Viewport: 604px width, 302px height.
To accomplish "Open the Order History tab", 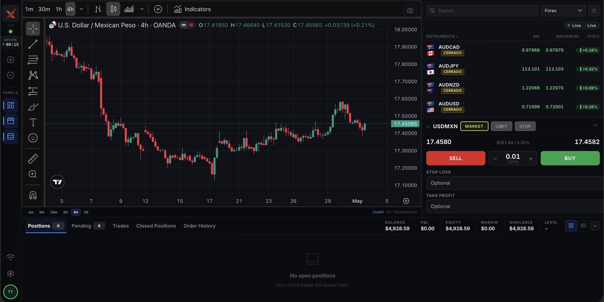I will (x=199, y=226).
